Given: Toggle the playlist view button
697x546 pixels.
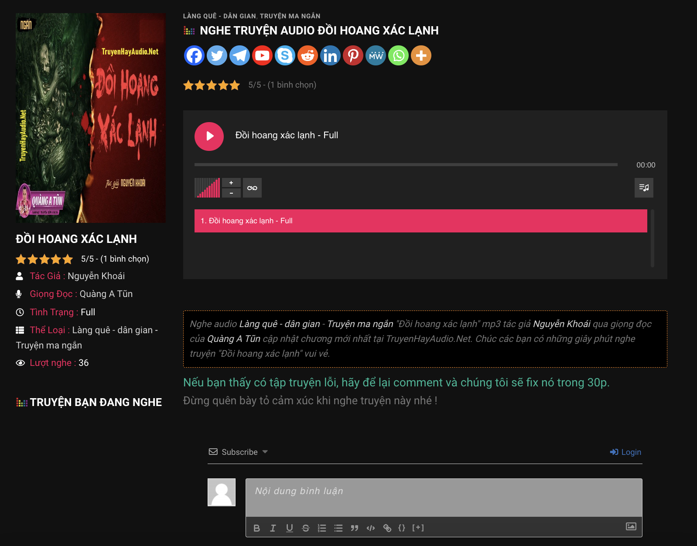Looking at the screenshot, I should (x=644, y=188).
